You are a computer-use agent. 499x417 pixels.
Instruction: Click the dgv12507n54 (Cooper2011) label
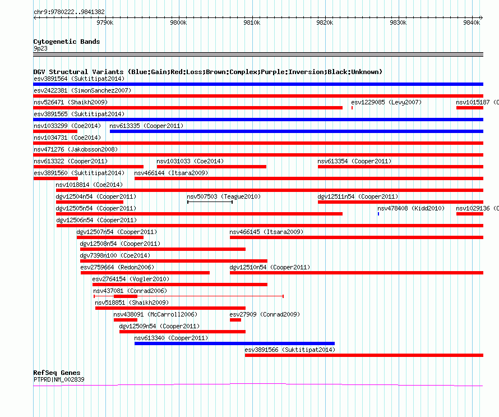[117, 232]
